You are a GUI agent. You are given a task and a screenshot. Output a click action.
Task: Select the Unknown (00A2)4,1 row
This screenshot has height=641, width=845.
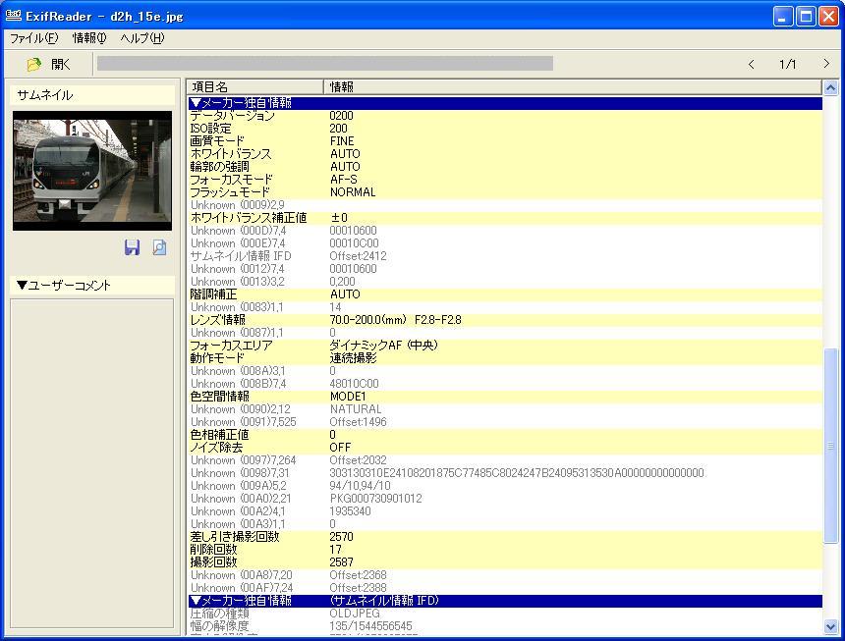click(x=505, y=511)
